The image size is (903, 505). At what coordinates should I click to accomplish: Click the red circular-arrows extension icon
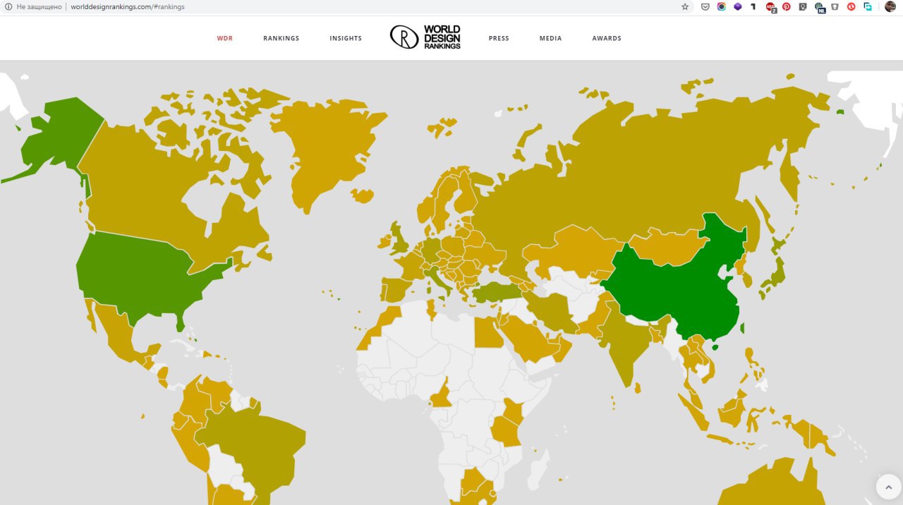[852, 6]
